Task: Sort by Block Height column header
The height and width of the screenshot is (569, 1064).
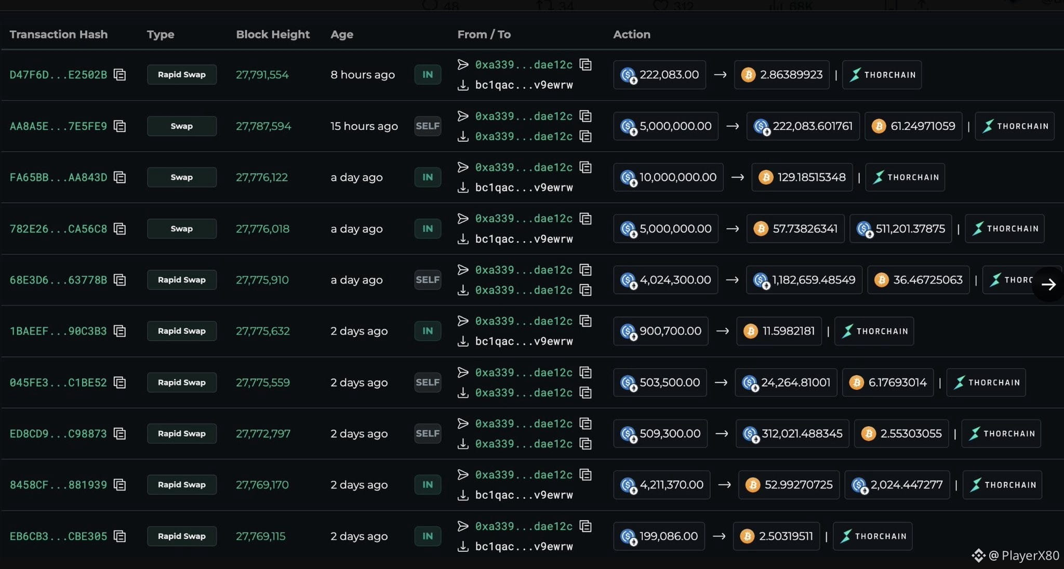Action: 272,34
